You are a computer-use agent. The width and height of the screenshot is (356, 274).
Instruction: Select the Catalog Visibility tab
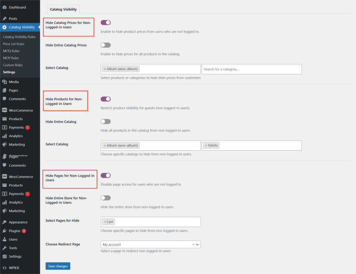63,10
